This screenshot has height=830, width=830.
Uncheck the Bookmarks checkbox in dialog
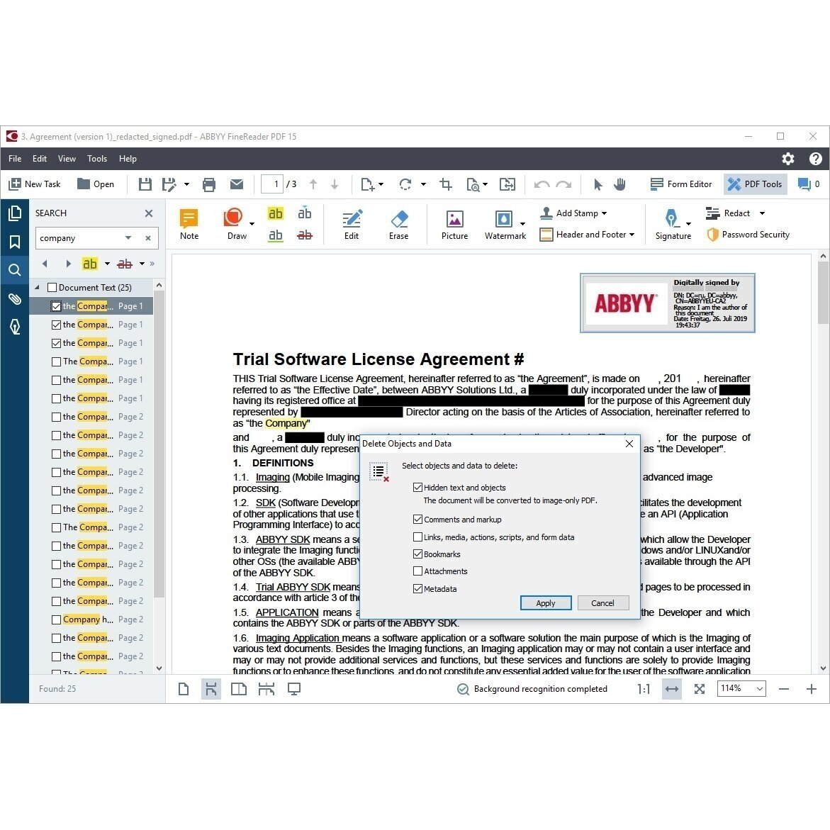417,554
